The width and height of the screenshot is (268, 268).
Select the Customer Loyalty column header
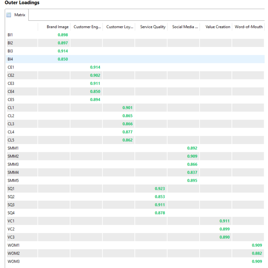(x=120, y=27)
